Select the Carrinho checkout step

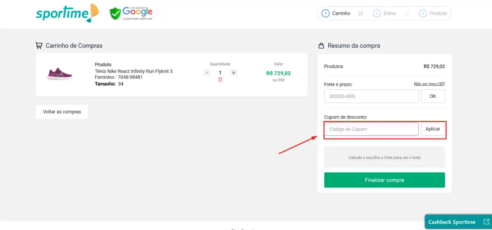(x=336, y=13)
